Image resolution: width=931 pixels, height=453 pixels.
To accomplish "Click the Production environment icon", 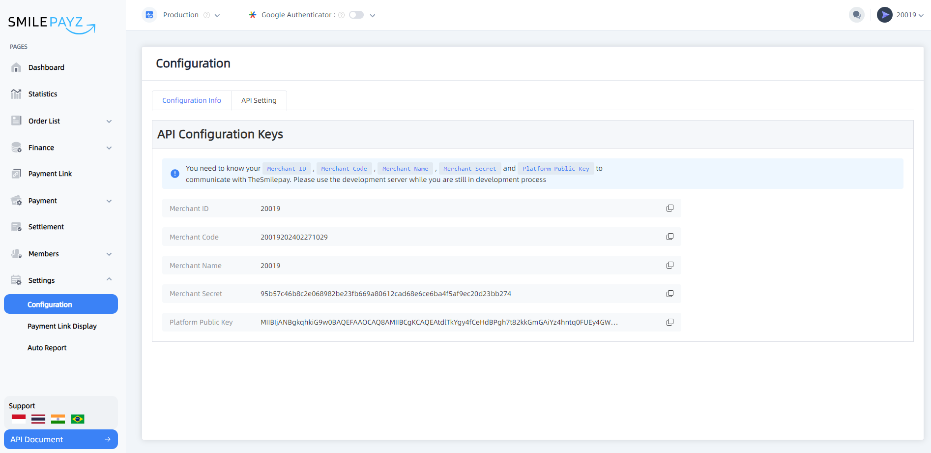I will 149,15.
